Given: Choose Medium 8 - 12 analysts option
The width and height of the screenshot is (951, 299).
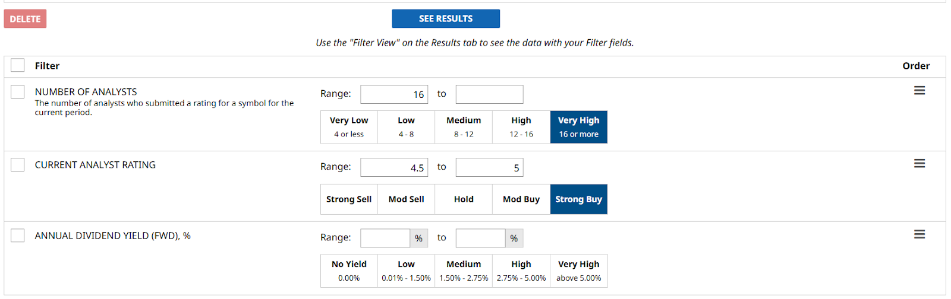Looking at the screenshot, I should (x=464, y=127).
